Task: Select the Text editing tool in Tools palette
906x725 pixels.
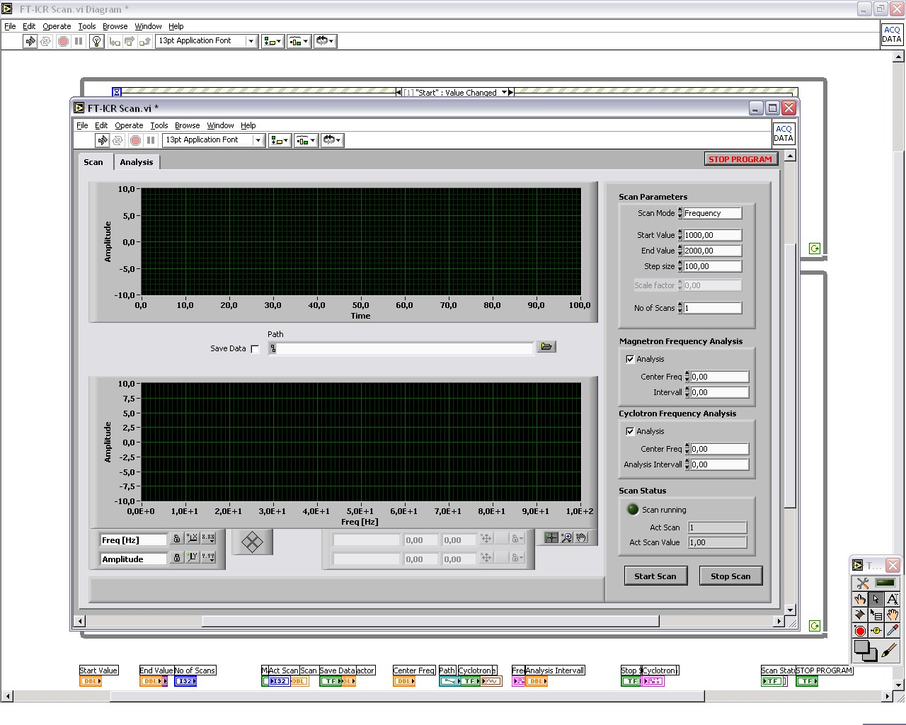Action: (x=892, y=599)
